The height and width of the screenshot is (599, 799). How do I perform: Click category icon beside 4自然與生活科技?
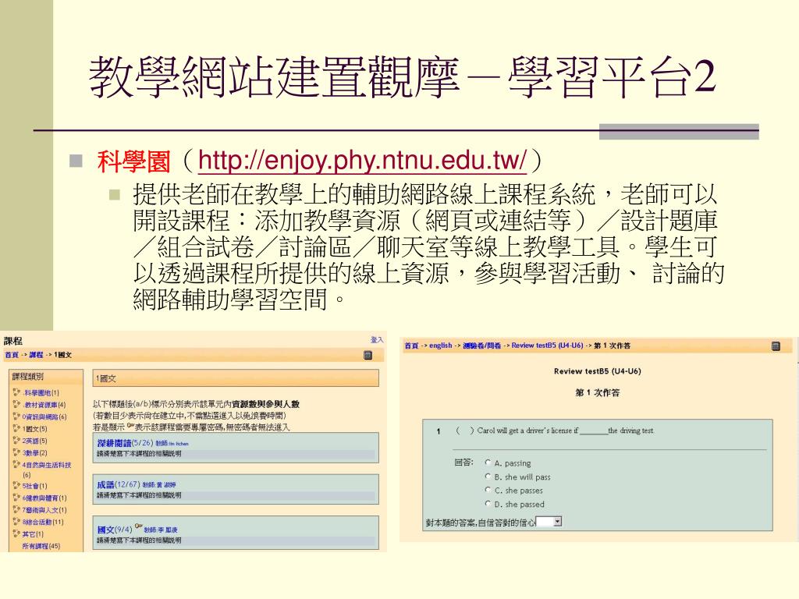tap(16, 465)
